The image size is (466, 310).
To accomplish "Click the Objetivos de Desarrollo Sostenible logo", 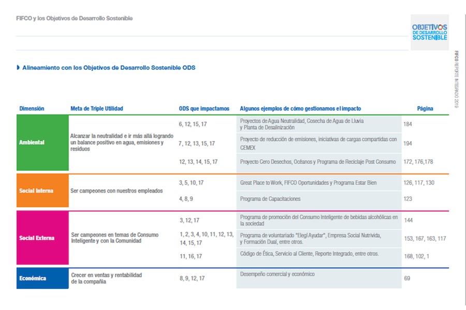I will click(x=429, y=32).
